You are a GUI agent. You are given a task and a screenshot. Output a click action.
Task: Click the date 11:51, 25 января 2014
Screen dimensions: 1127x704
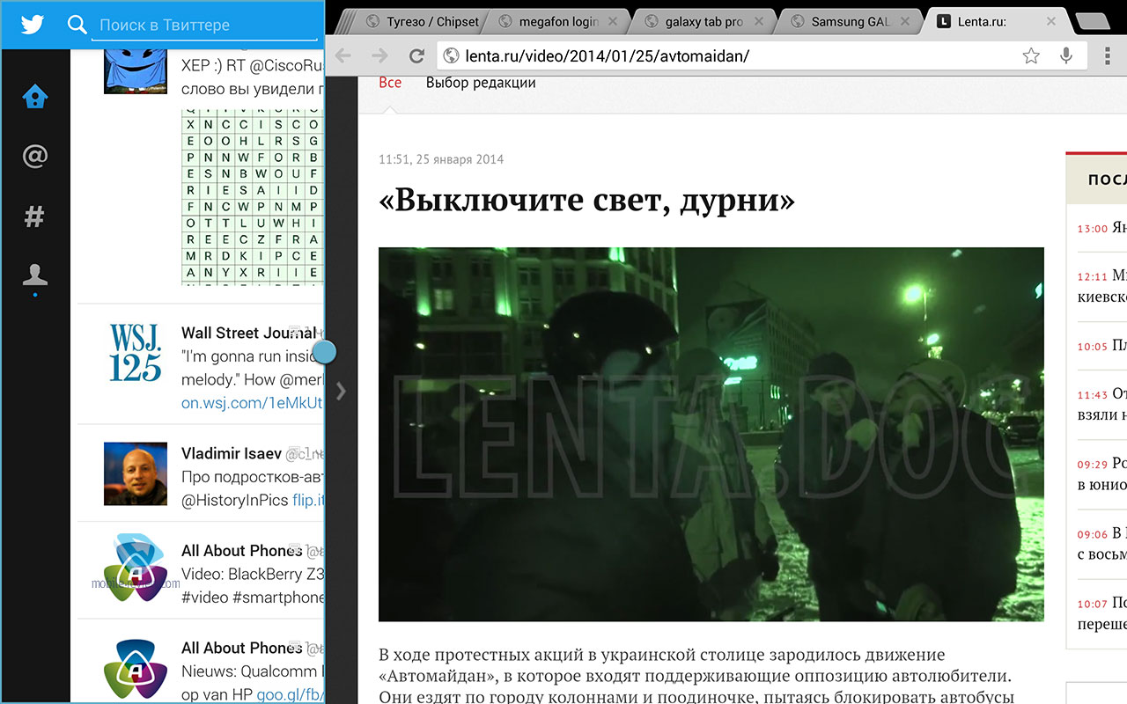point(441,159)
